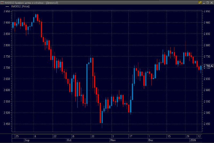Click the current price tag 2 706,62
Viewport: 214px width, 143px height.
(209, 66)
